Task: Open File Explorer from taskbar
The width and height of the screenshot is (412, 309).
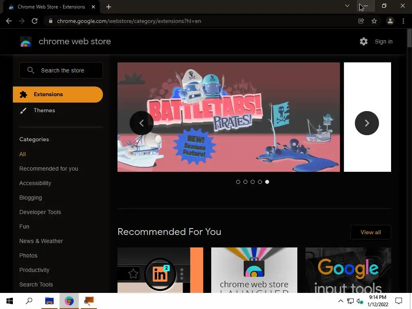Action: click(49, 301)
